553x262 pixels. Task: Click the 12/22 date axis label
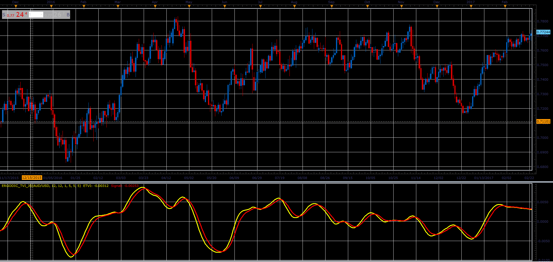click(461, 178)
